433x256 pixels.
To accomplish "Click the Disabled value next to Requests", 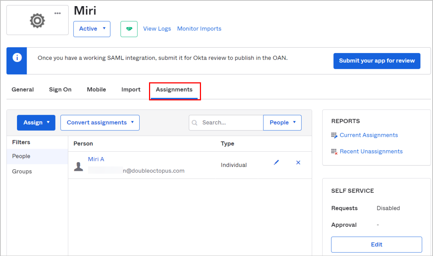I will pos(388,208).
